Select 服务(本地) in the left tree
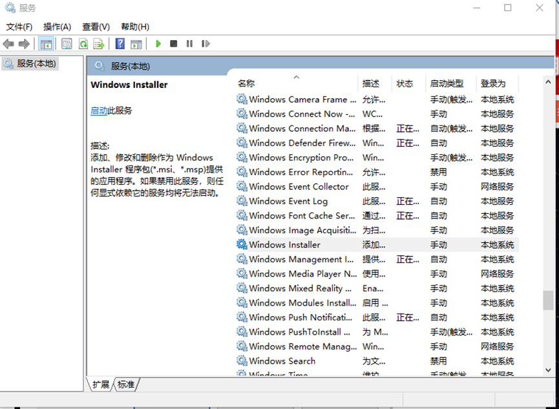Viewport: 559px width, 409px height. point(30,64)
